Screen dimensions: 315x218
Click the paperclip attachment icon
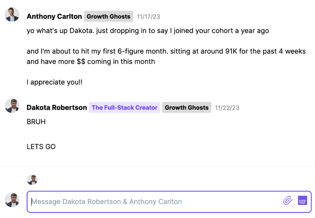(x=288, y=200)
